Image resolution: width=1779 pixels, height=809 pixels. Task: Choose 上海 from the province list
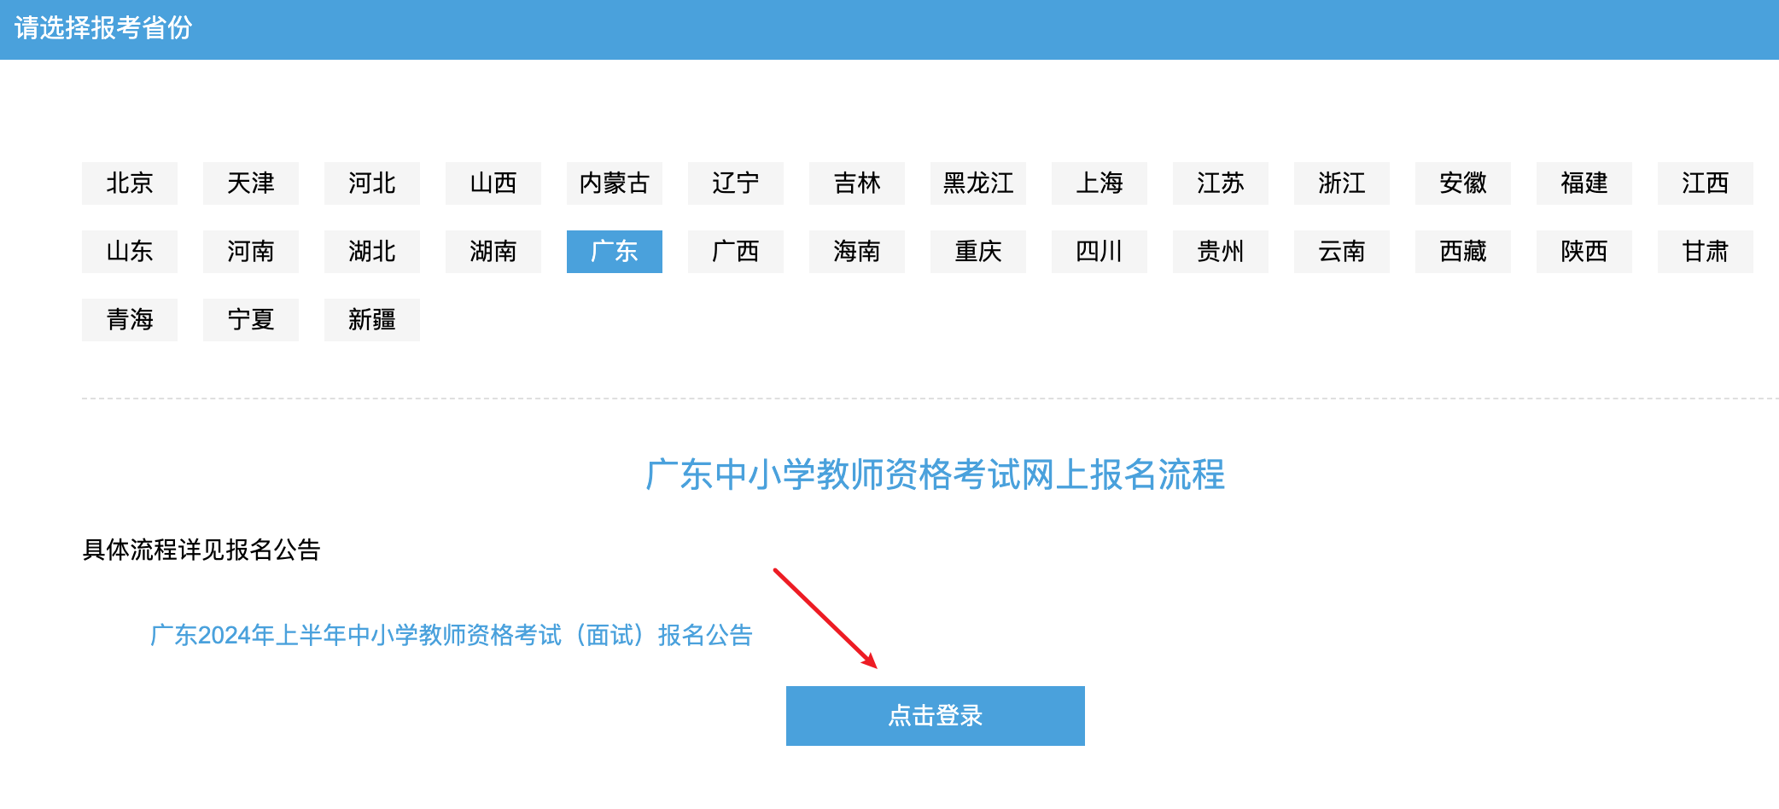coord(1099,183)
